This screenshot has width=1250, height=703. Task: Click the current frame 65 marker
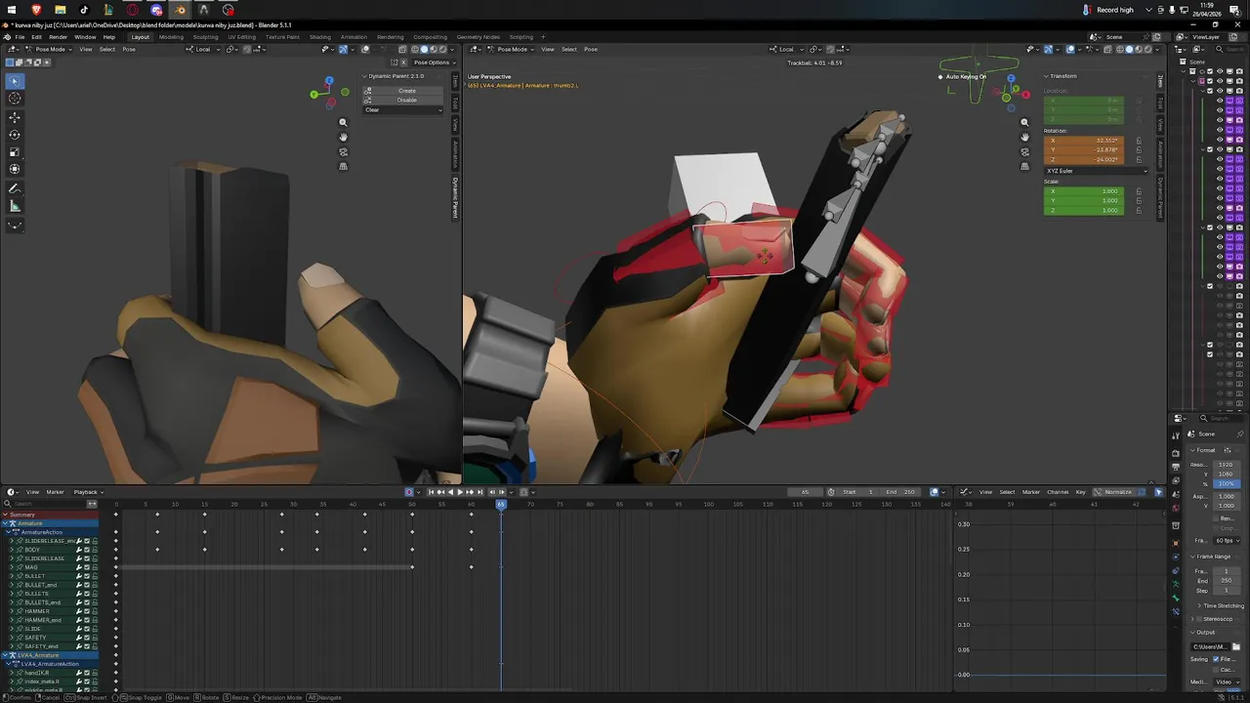click(501, 504)
